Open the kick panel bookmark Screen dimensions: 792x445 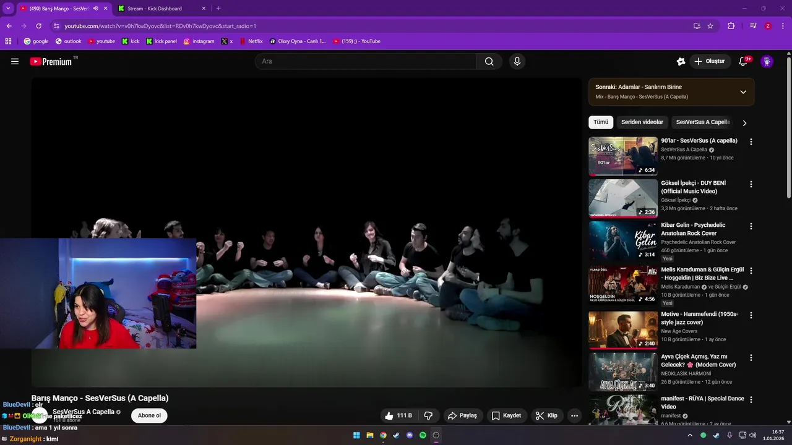click(161, 41)
